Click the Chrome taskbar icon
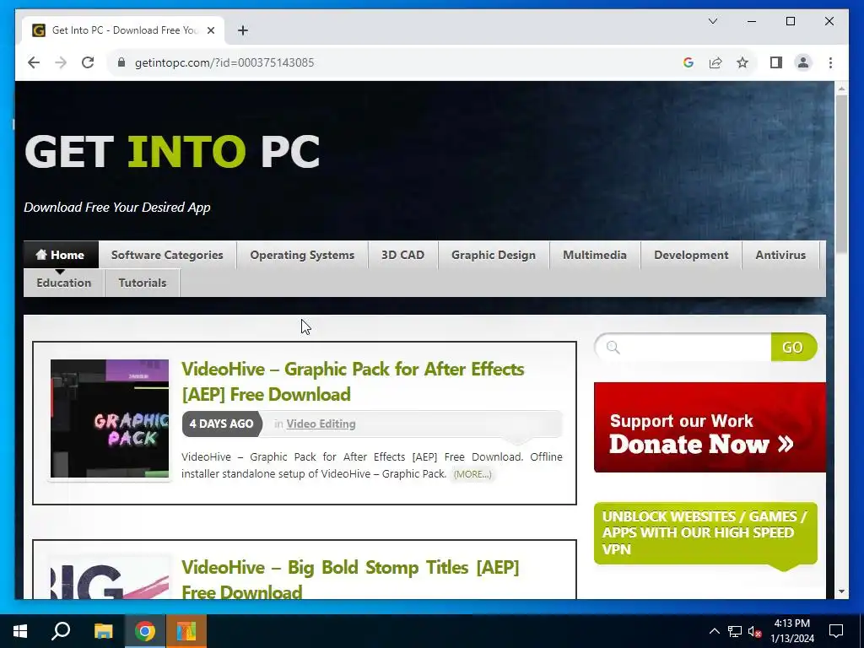Image resolution: width=864 pixels, height=648 pixels. point(145,631)
